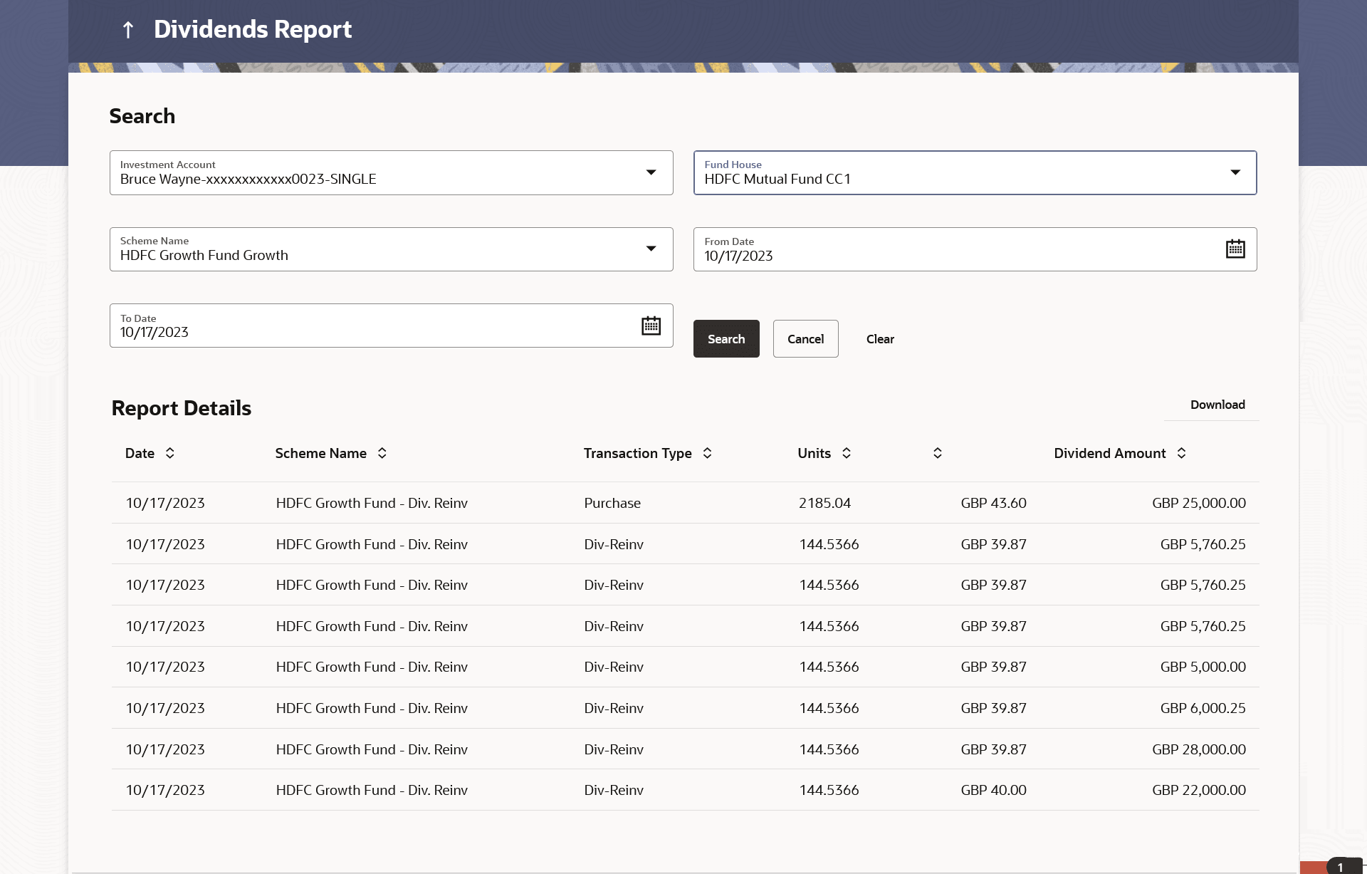1367x874 pixels.
Task: Expand the Scheme Name dropdown
Action: pyautogui.click(x=651, y=249)
